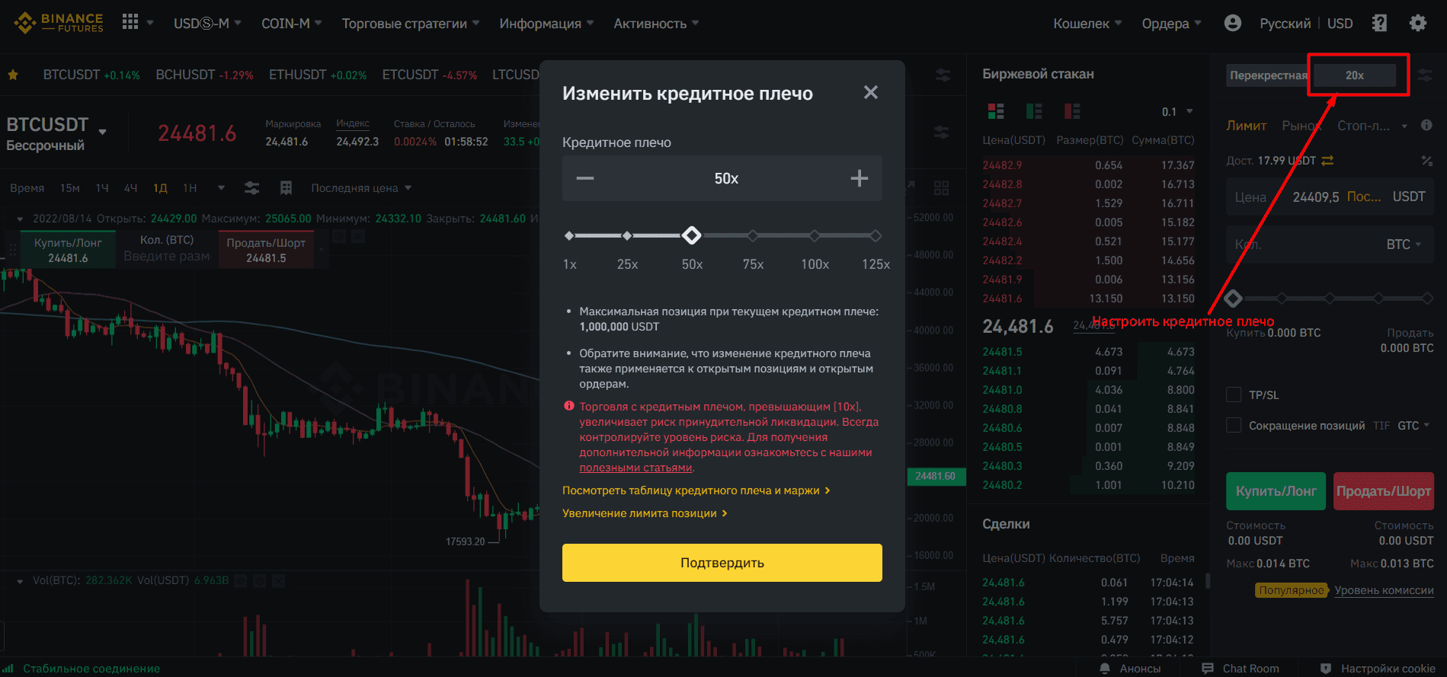Click the Цена price input field
Screen dimensions: 1447x677
click(1330, 196)
